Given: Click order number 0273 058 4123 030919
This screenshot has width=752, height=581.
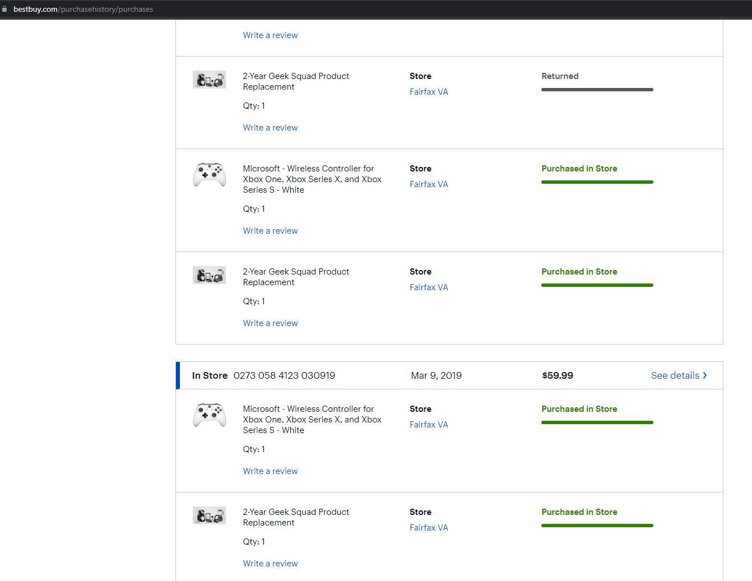Looking at the screenshot, I should (x=284, y=375).
